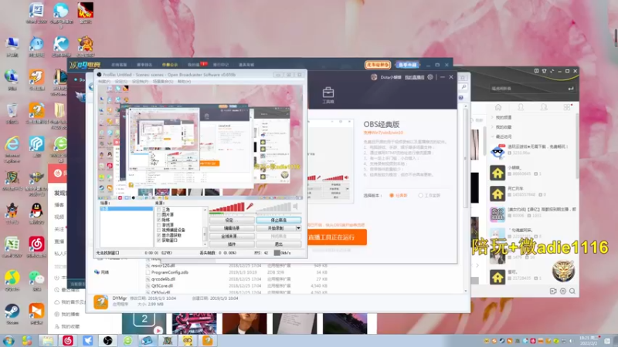Click the OBS desktop volume meter
Screen dimensions: 618x347
coord(273,208)
